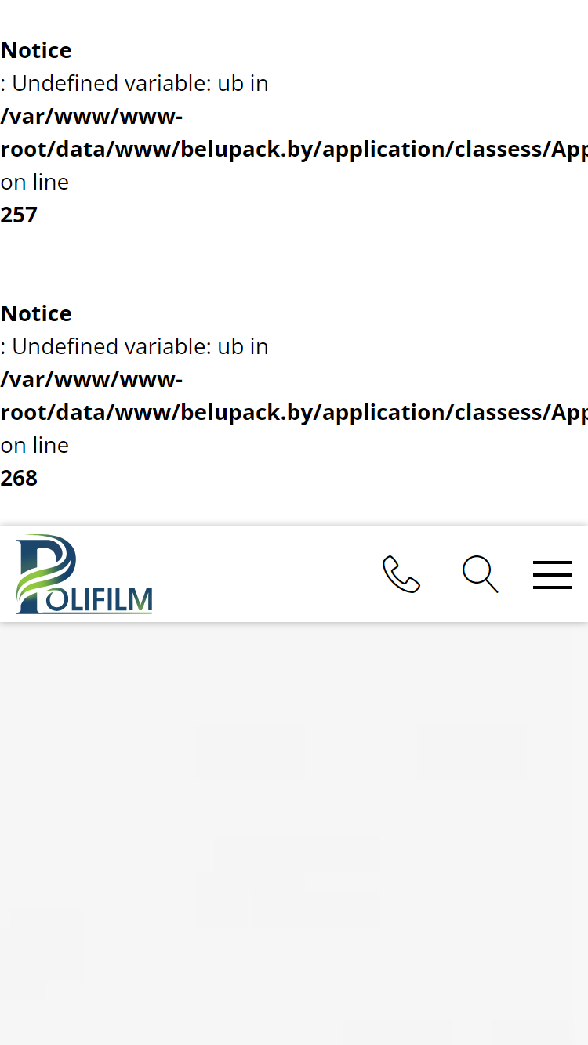Click line number 268
Image resolution: width=588 pixels, height=1045 pixels.
19,478
